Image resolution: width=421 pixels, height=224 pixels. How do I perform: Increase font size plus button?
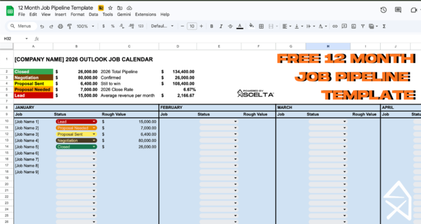tap(201, 26)
